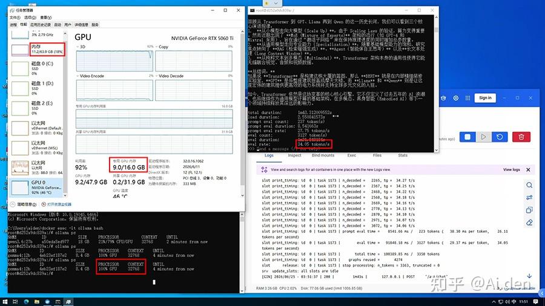Viewport: 545px width, 306px height.
Task: Select 以太网 vEthernet (Default) adapter
Action: 36,128
